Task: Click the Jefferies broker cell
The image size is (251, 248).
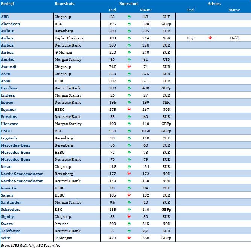Action: point(63,224)
